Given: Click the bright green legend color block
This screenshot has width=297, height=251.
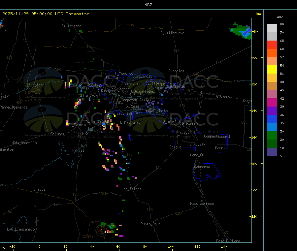Looking at the screenshot, I should (x=272, y=135).
